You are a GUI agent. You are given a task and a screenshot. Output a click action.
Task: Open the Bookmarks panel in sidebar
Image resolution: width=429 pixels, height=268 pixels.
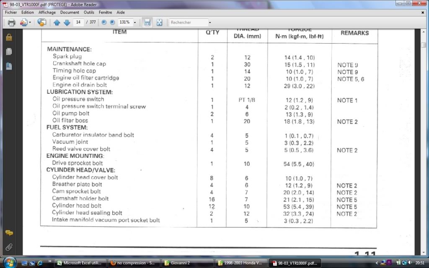point(9,66)
